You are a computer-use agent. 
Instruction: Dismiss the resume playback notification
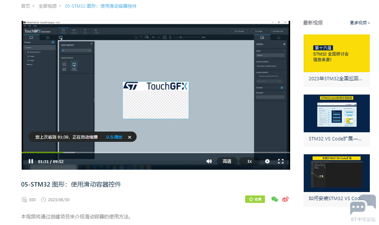click(x=130, y=137)
